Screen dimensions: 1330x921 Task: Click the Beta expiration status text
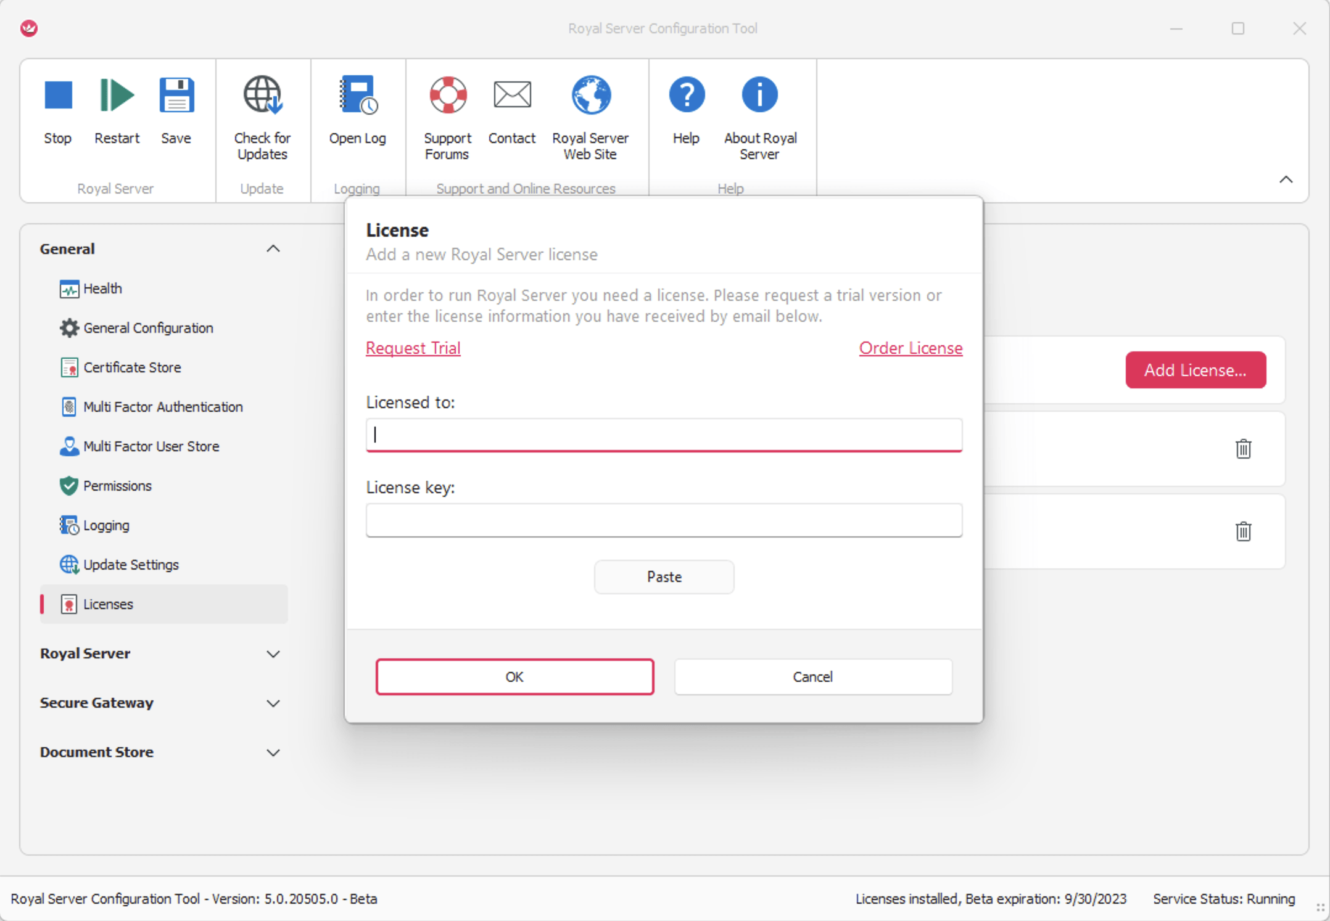[x=991, y=899]
